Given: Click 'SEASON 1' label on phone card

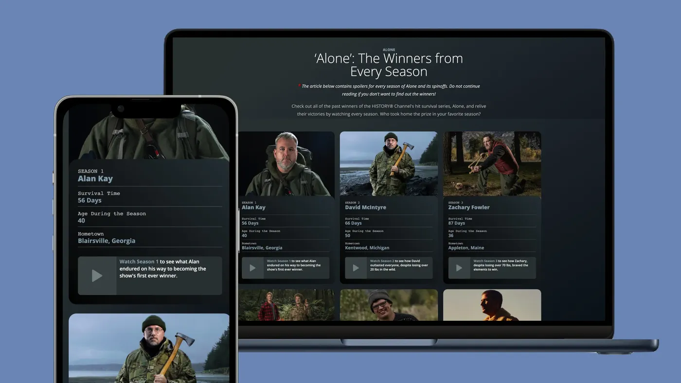Looking at the screenshot, I should pos(90,171).
